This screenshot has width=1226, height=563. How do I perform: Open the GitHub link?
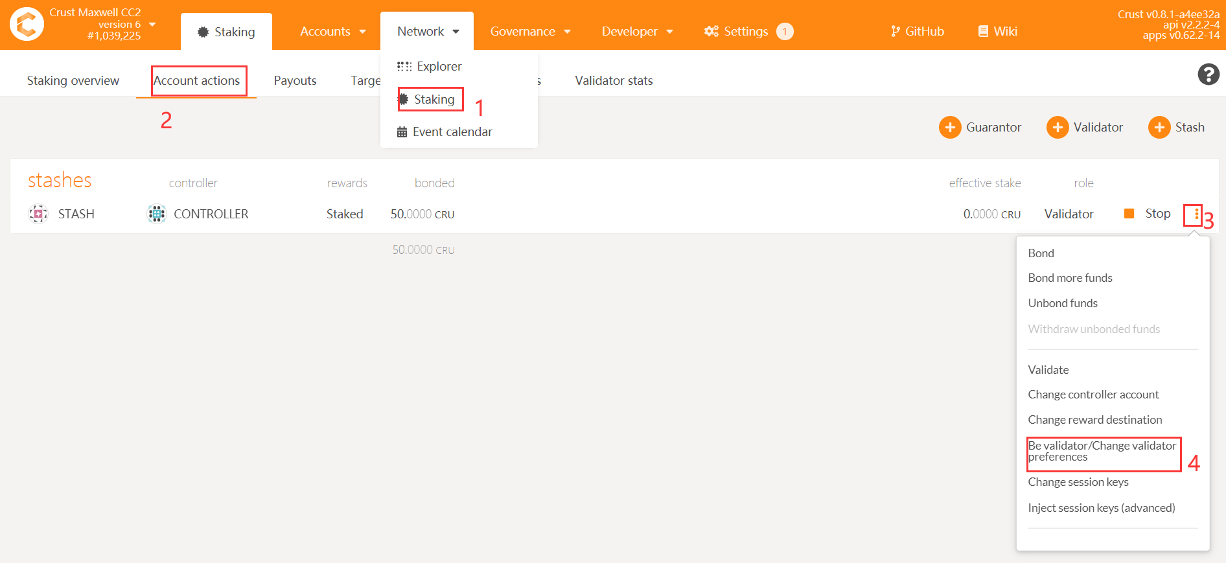coord(917,32)
